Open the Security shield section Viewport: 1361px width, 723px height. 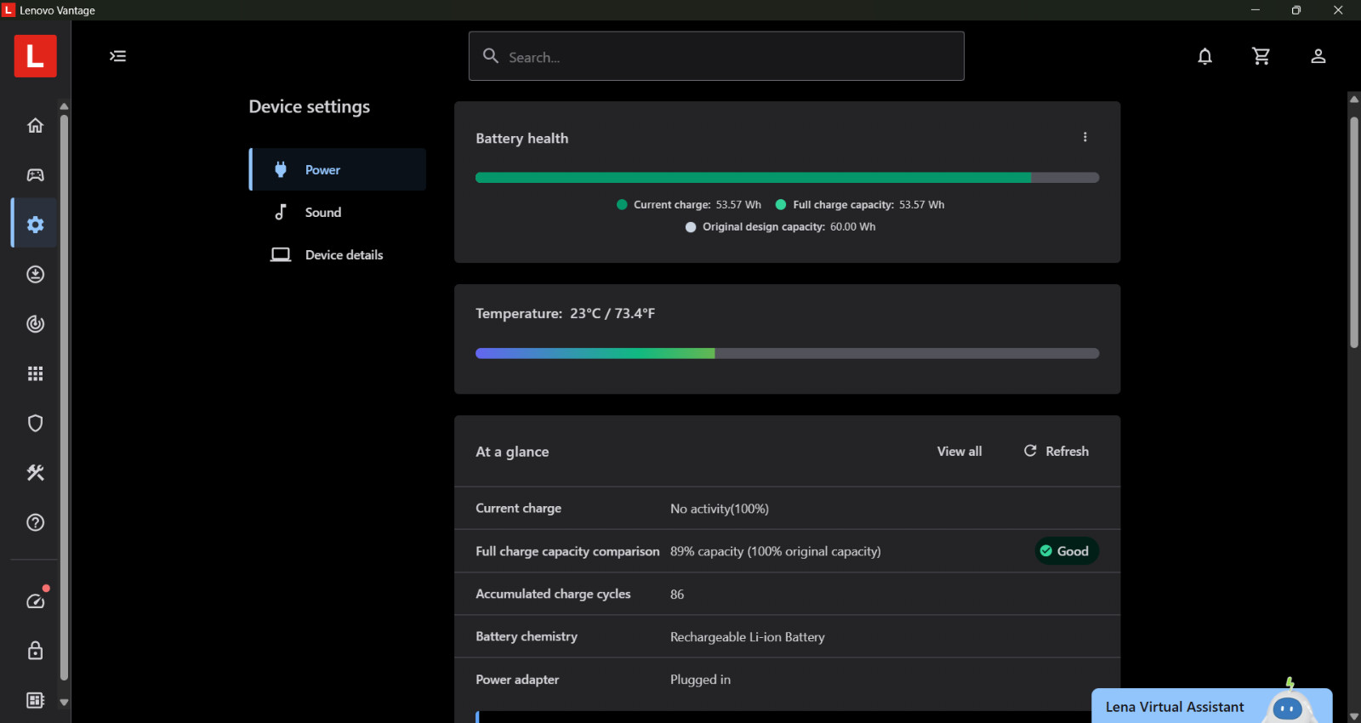(x=35, y=423)
